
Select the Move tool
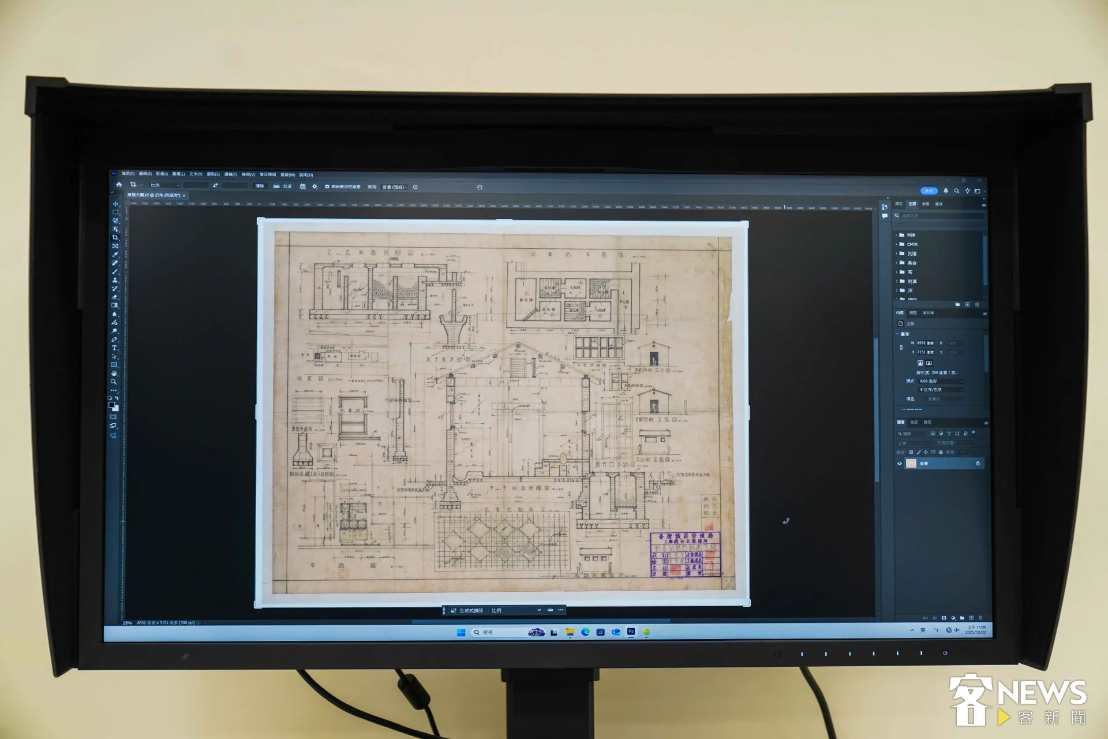coord(115,204)
